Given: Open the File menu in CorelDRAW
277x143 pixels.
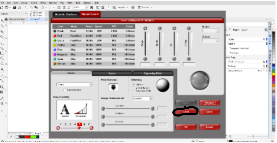Looking at the screenshot, I should click(2, 3).
